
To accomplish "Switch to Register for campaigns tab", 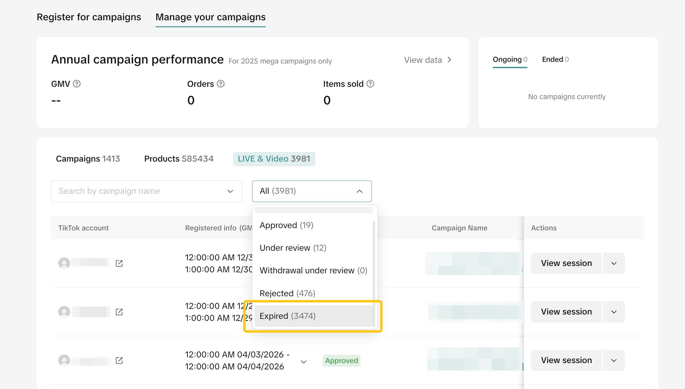I will click(89, 17).
